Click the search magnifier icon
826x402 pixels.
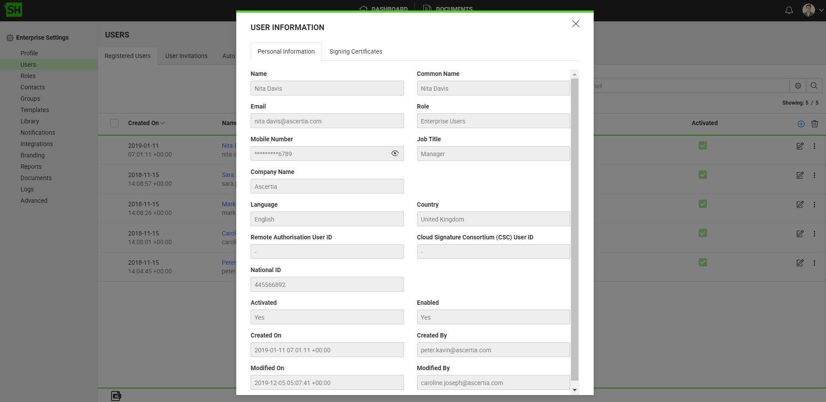pyautogui.click(x=814, y=86)
